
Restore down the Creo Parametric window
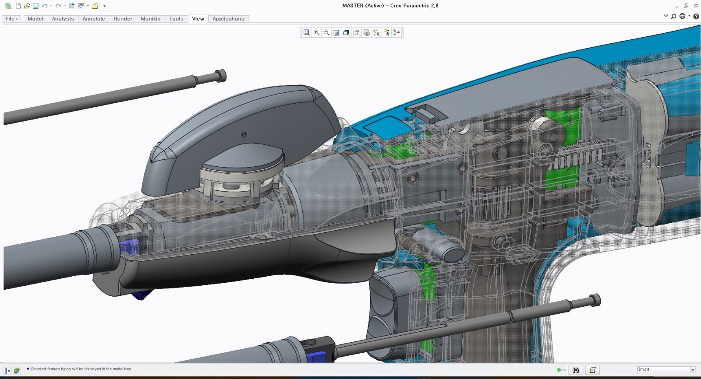tap(686, 6)
